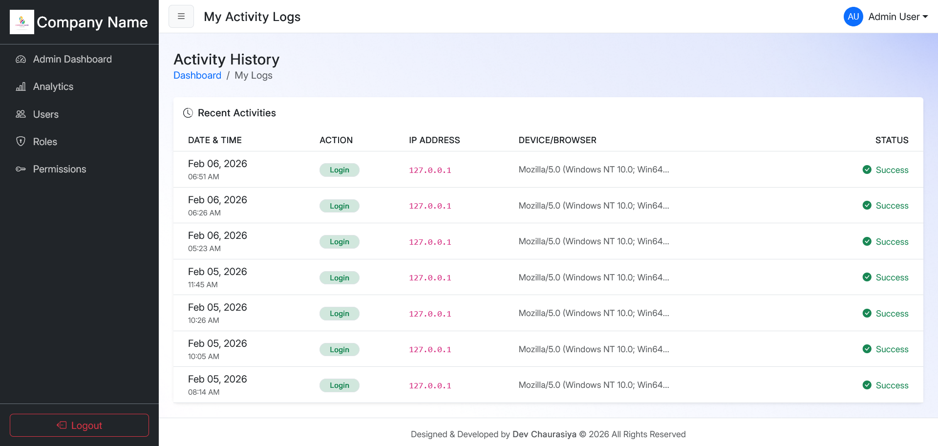This screenshot has width=938, height=446.
Task: Click the Analytics bar chart icon
Action: click(x=21, y=87)
